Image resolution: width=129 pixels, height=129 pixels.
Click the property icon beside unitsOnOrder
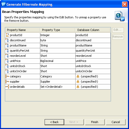tap(7, 71)
